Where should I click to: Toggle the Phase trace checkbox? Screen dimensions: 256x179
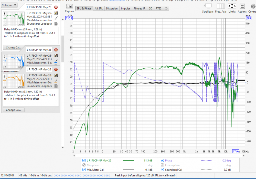[x=162, y=161]
